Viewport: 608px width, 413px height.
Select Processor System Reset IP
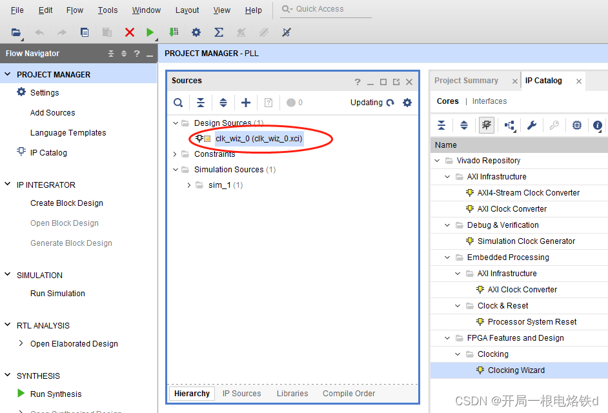(x=532, y=322)
